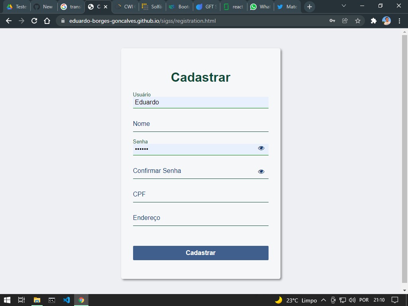Viewport: 408px width, 306px height.
Task: Click scrollbar down arrow
Action: (404, 290)
